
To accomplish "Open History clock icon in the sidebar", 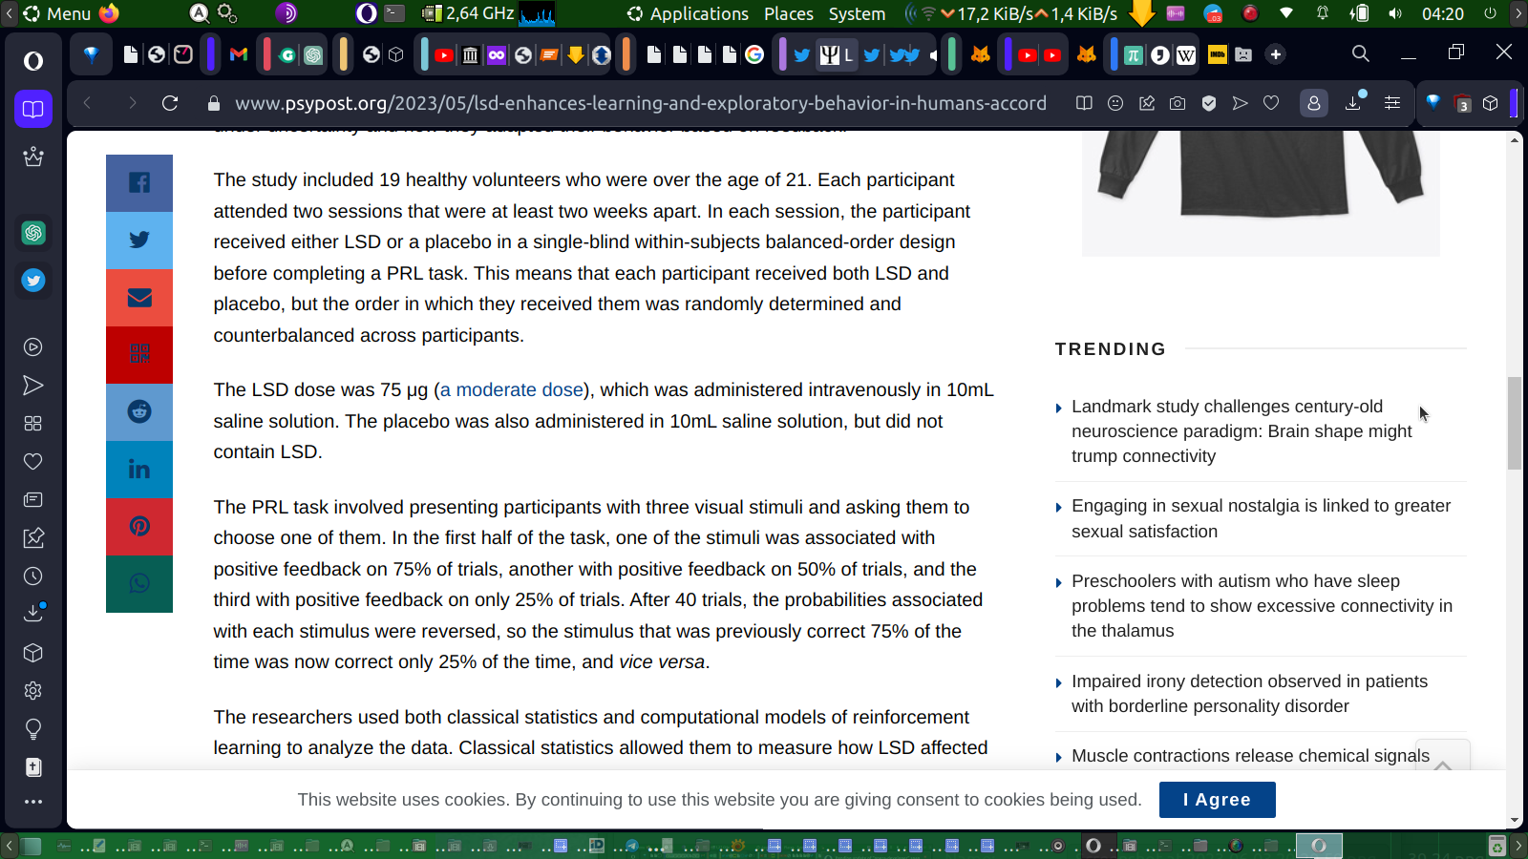I will (33, 576).
